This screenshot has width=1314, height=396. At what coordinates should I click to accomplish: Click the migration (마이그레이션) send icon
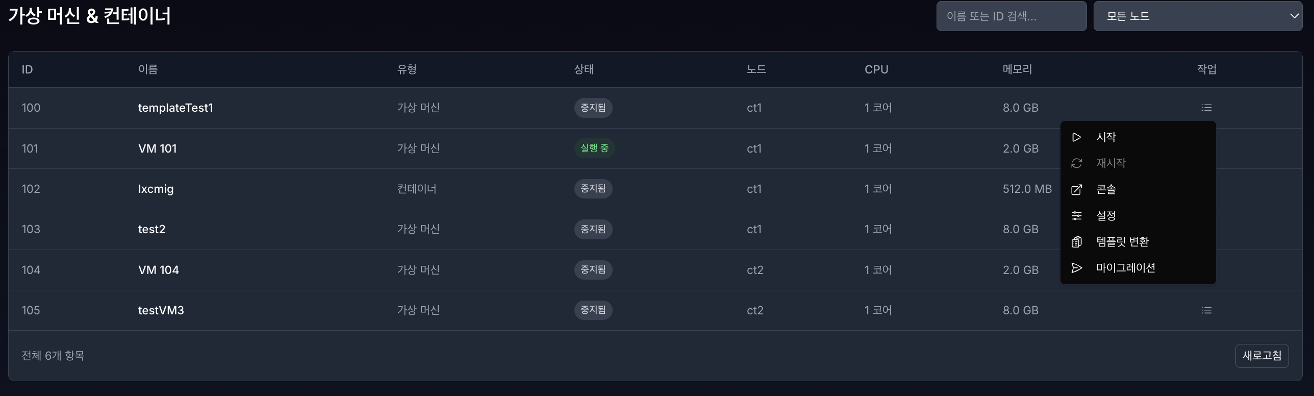pyautogui.click(x=1077, y=268)
